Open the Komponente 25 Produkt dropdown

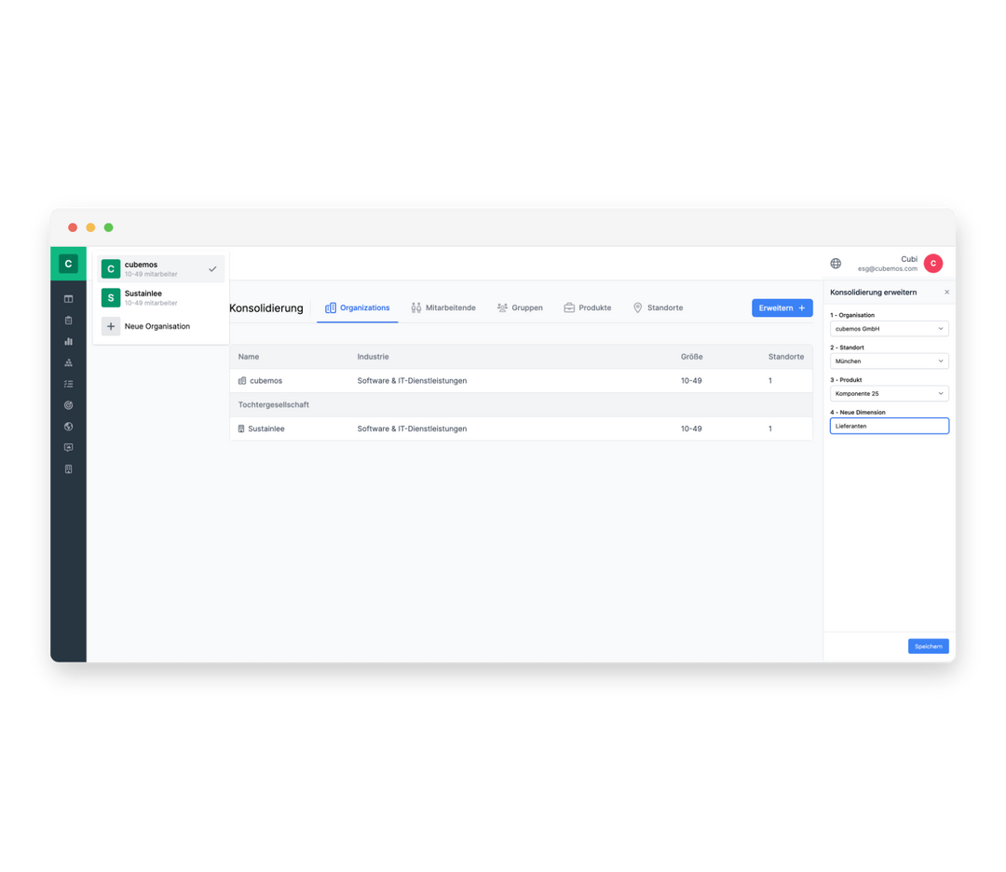[889, 393]
